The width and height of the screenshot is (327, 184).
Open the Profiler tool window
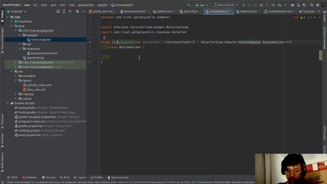click(x=97, y=177)
